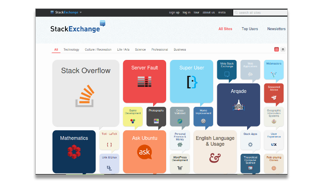
Task: Focus the search all sites field
Action: pos(260,13)
